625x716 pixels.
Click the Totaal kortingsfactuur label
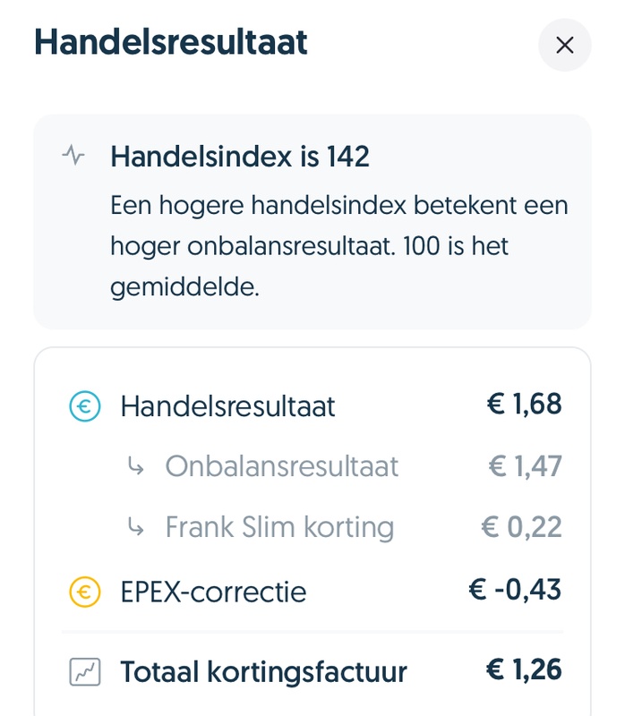263,671
